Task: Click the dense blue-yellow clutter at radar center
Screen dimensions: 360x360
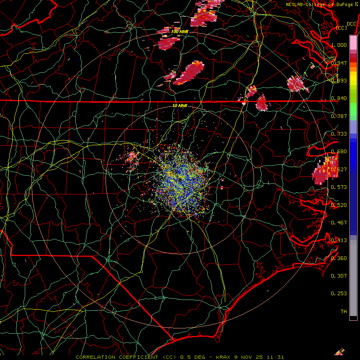Action: click(x=181, y=180)
